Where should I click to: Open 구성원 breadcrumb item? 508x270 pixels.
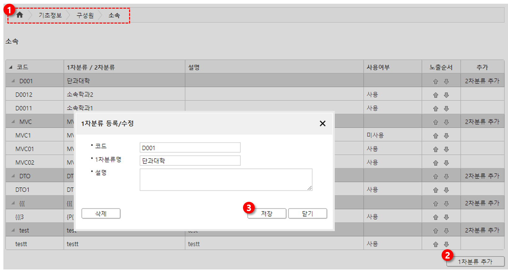[85, 15]
